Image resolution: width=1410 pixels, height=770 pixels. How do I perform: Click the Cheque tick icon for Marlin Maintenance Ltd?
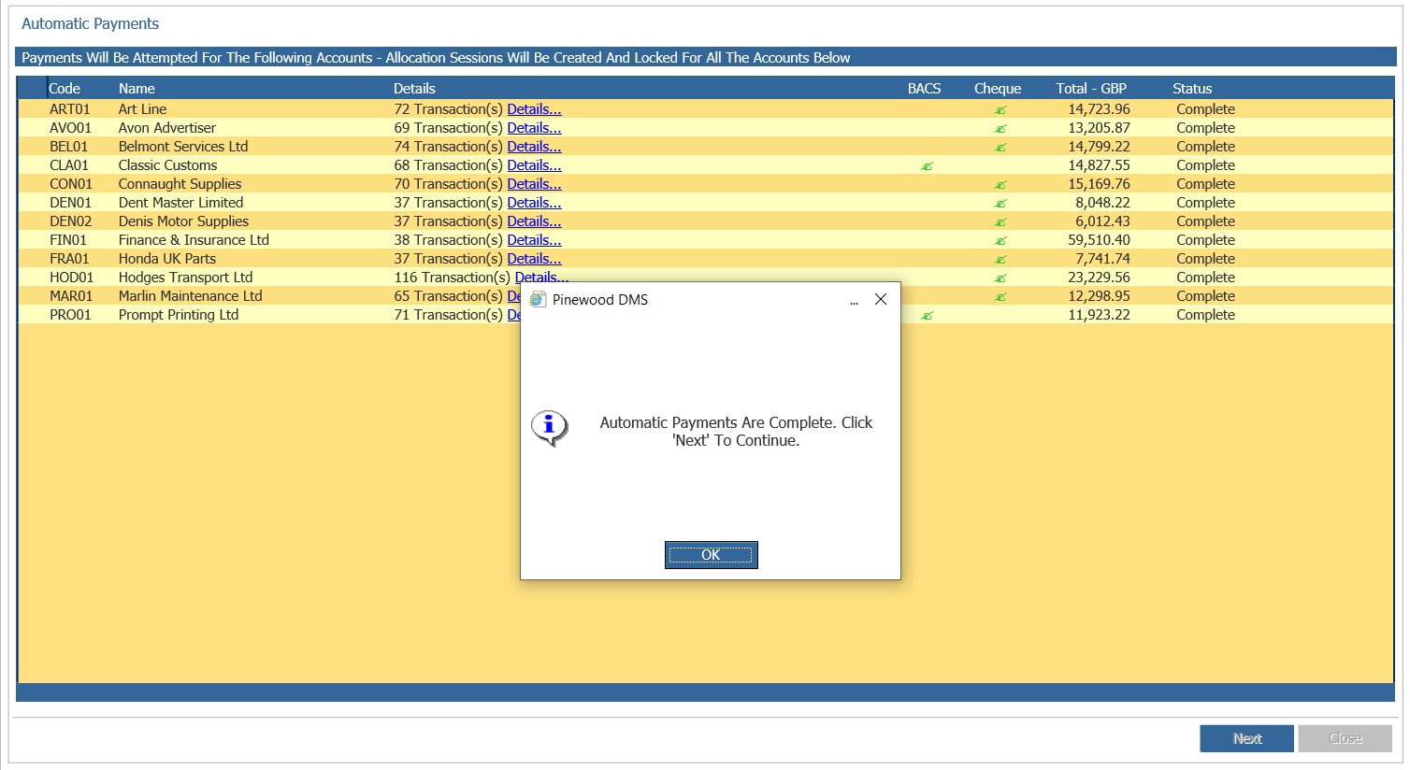[x=1000, y=297]
